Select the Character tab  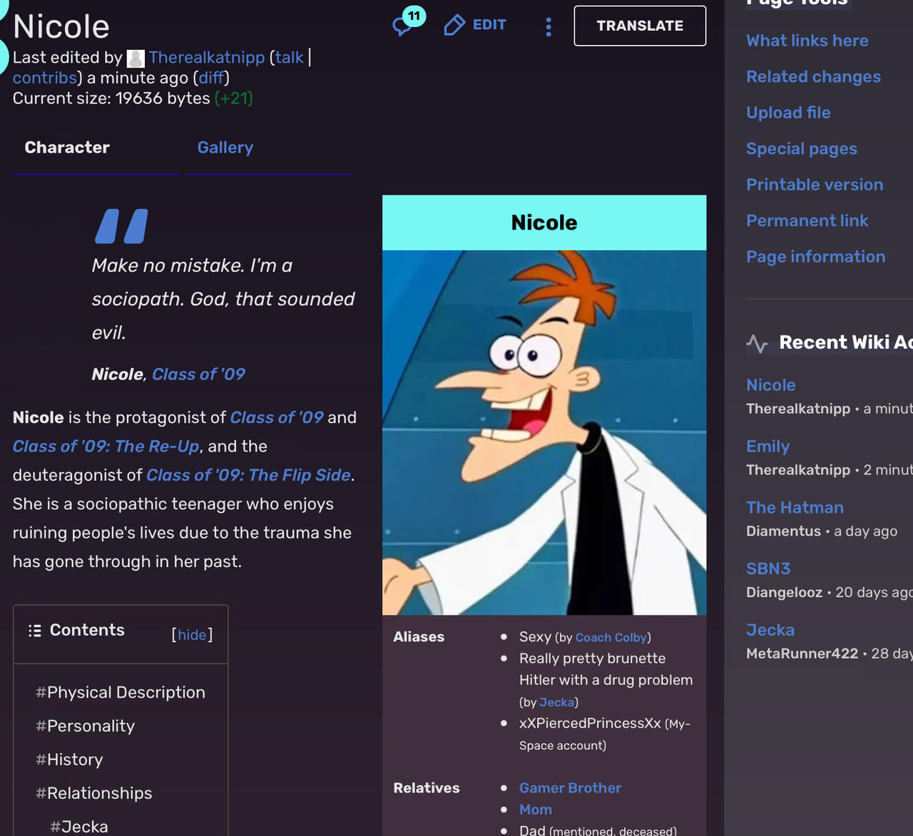[x=67, y=148]
